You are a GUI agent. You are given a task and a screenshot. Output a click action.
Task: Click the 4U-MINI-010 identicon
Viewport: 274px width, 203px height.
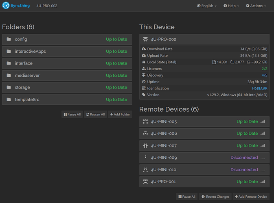click(145, 170)
